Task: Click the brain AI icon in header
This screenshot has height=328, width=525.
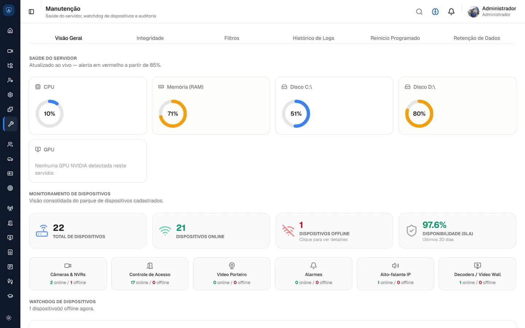Action: 435,12
